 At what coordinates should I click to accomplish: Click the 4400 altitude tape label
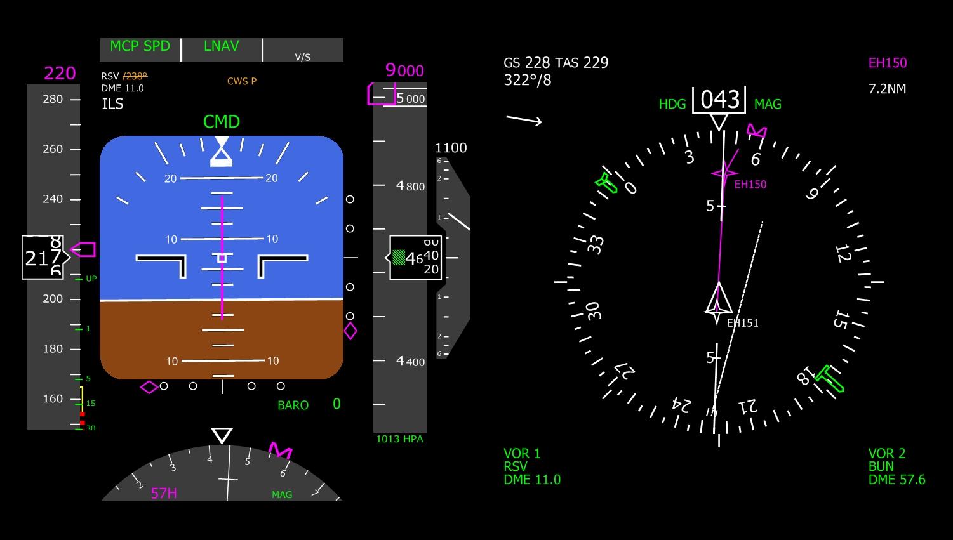[x=410, y=362]
